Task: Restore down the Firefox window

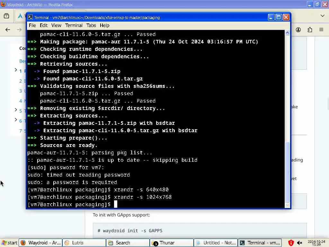Action: [x=317, y=5]
